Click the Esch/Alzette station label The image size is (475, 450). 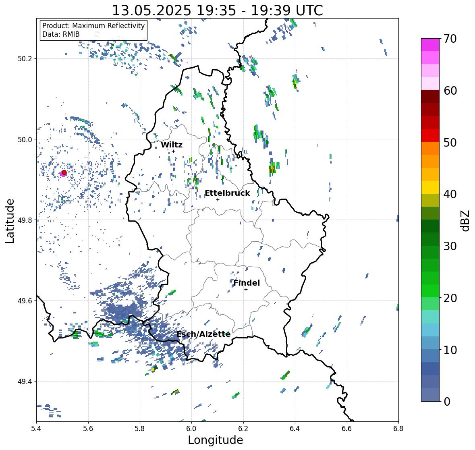click(203, 334)
